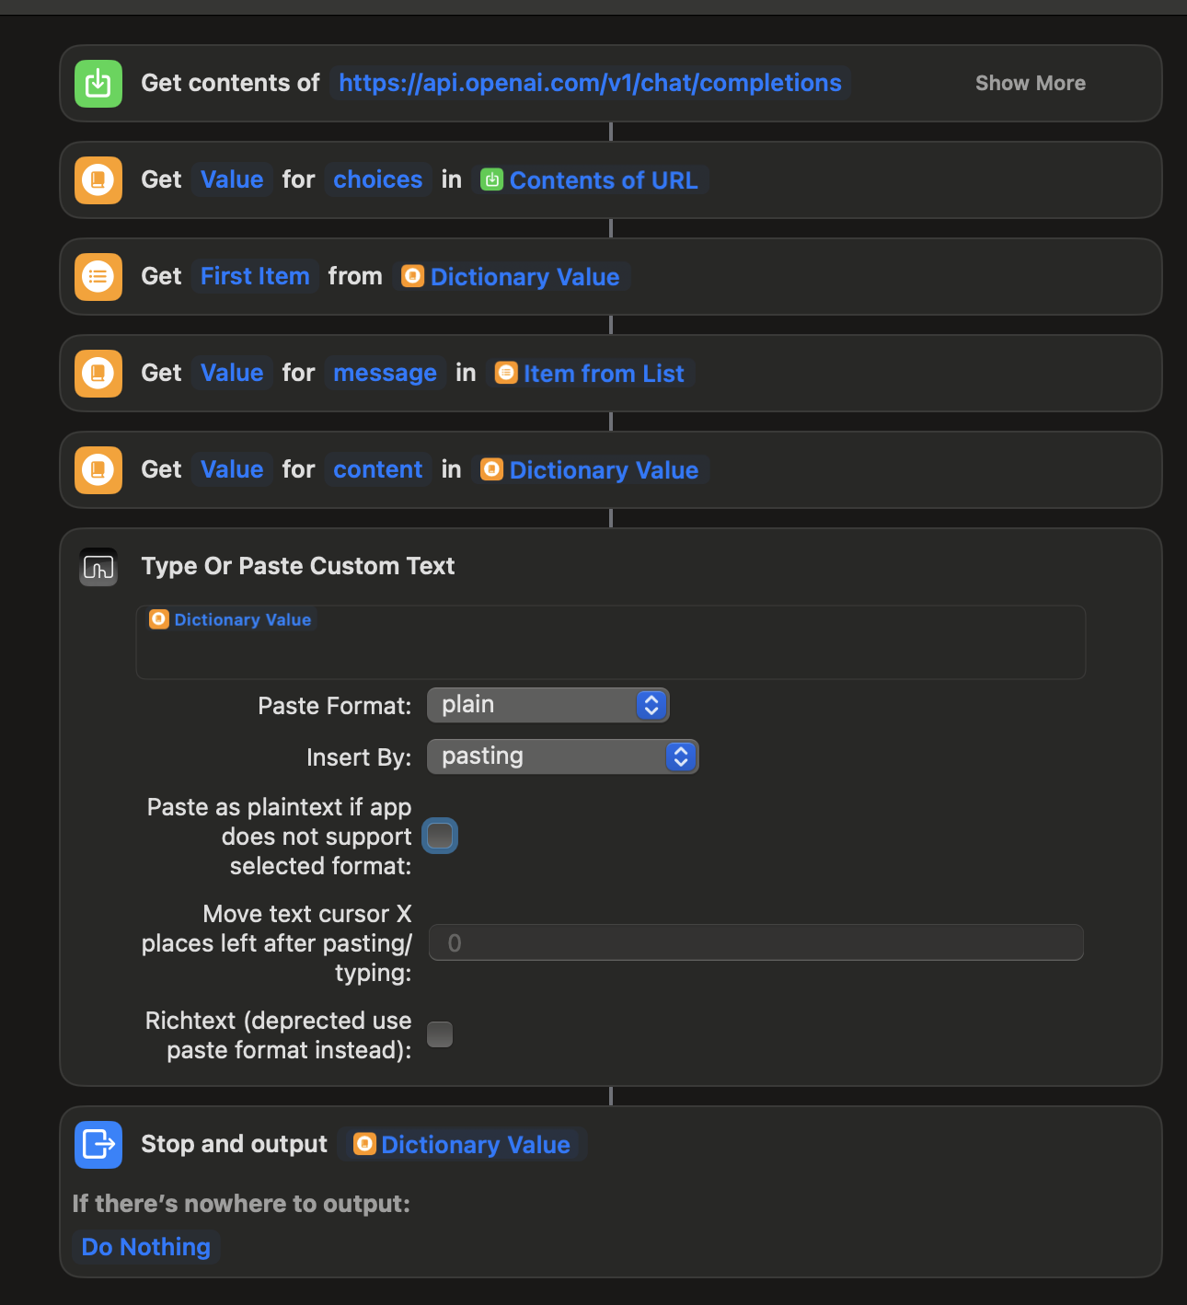This screenshot has width=1187, height=1305.
Task: Click the green Contents of URL variable icon
Action: 492,179
